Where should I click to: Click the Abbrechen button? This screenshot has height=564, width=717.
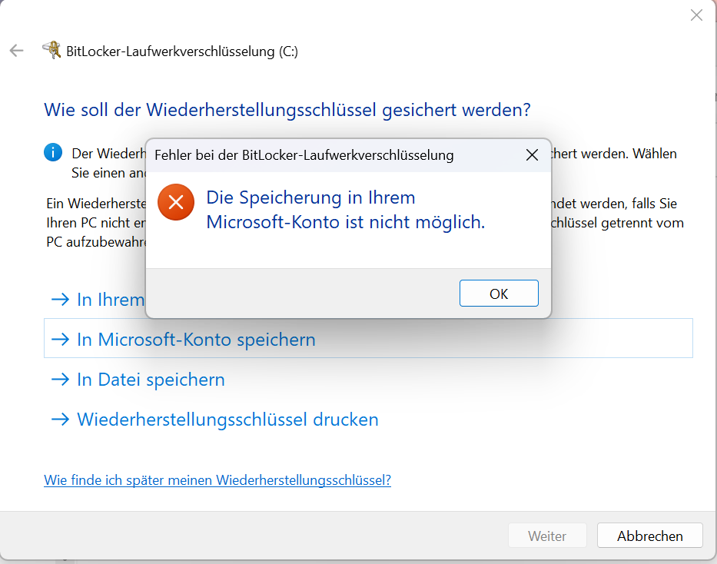tap(649, 536)
